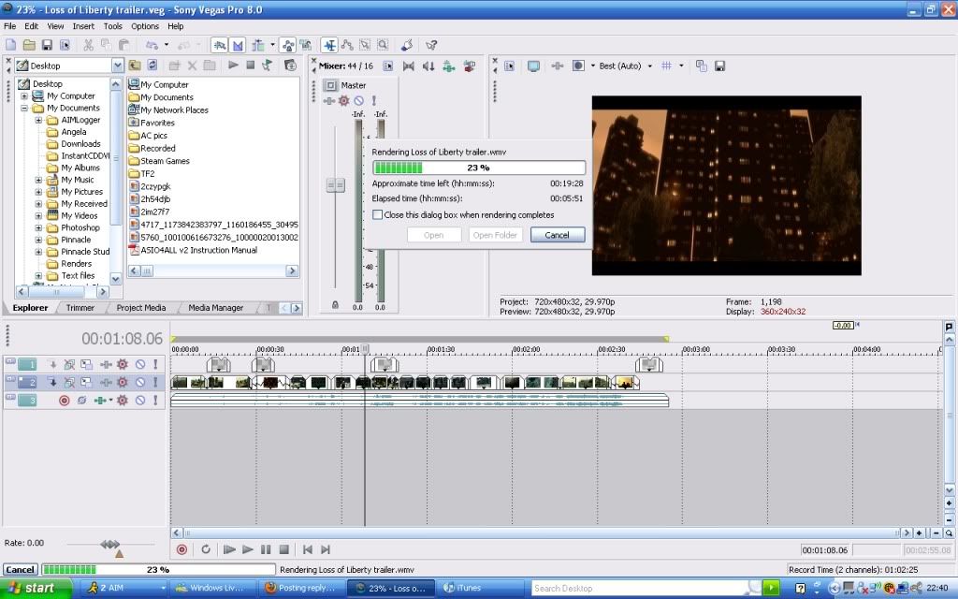The height and width of the screenshot is (599, 958).
Task: Expand the My Computer tree node
Action: 25,95
